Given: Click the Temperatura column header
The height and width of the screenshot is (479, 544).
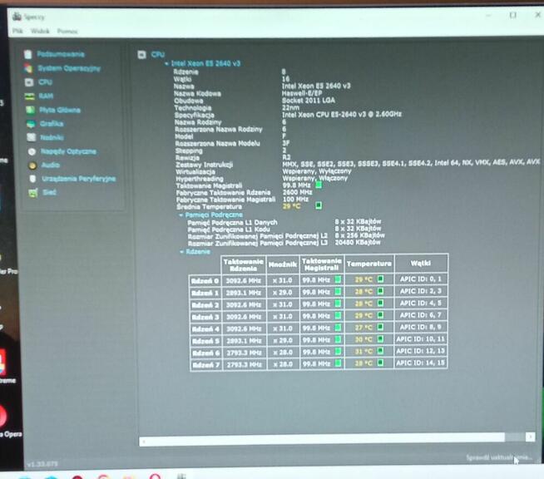Looking at the screenshot, I should click(368, 264).
